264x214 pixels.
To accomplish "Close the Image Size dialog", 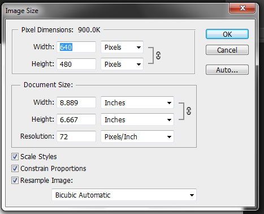I will (243, 8).
